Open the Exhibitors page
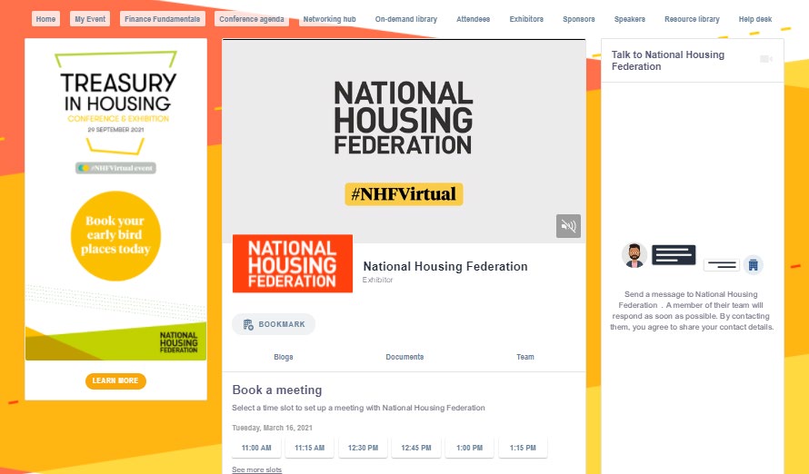809x474 pixels. tap(526, 19)
